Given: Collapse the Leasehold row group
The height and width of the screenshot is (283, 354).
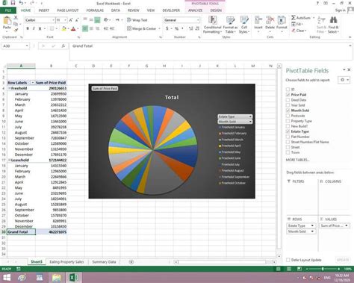Looking at the screenshot, I should [x=10, y=160].
